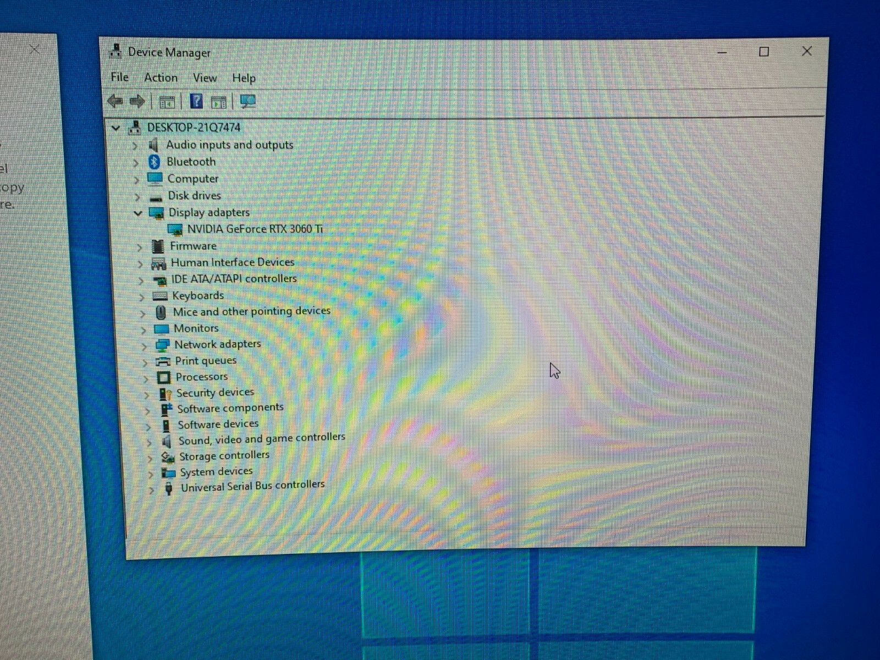Click the Human Interface Devices icon
The width and height of the screenshot is (880, 660).
click(x=159, y=263)
